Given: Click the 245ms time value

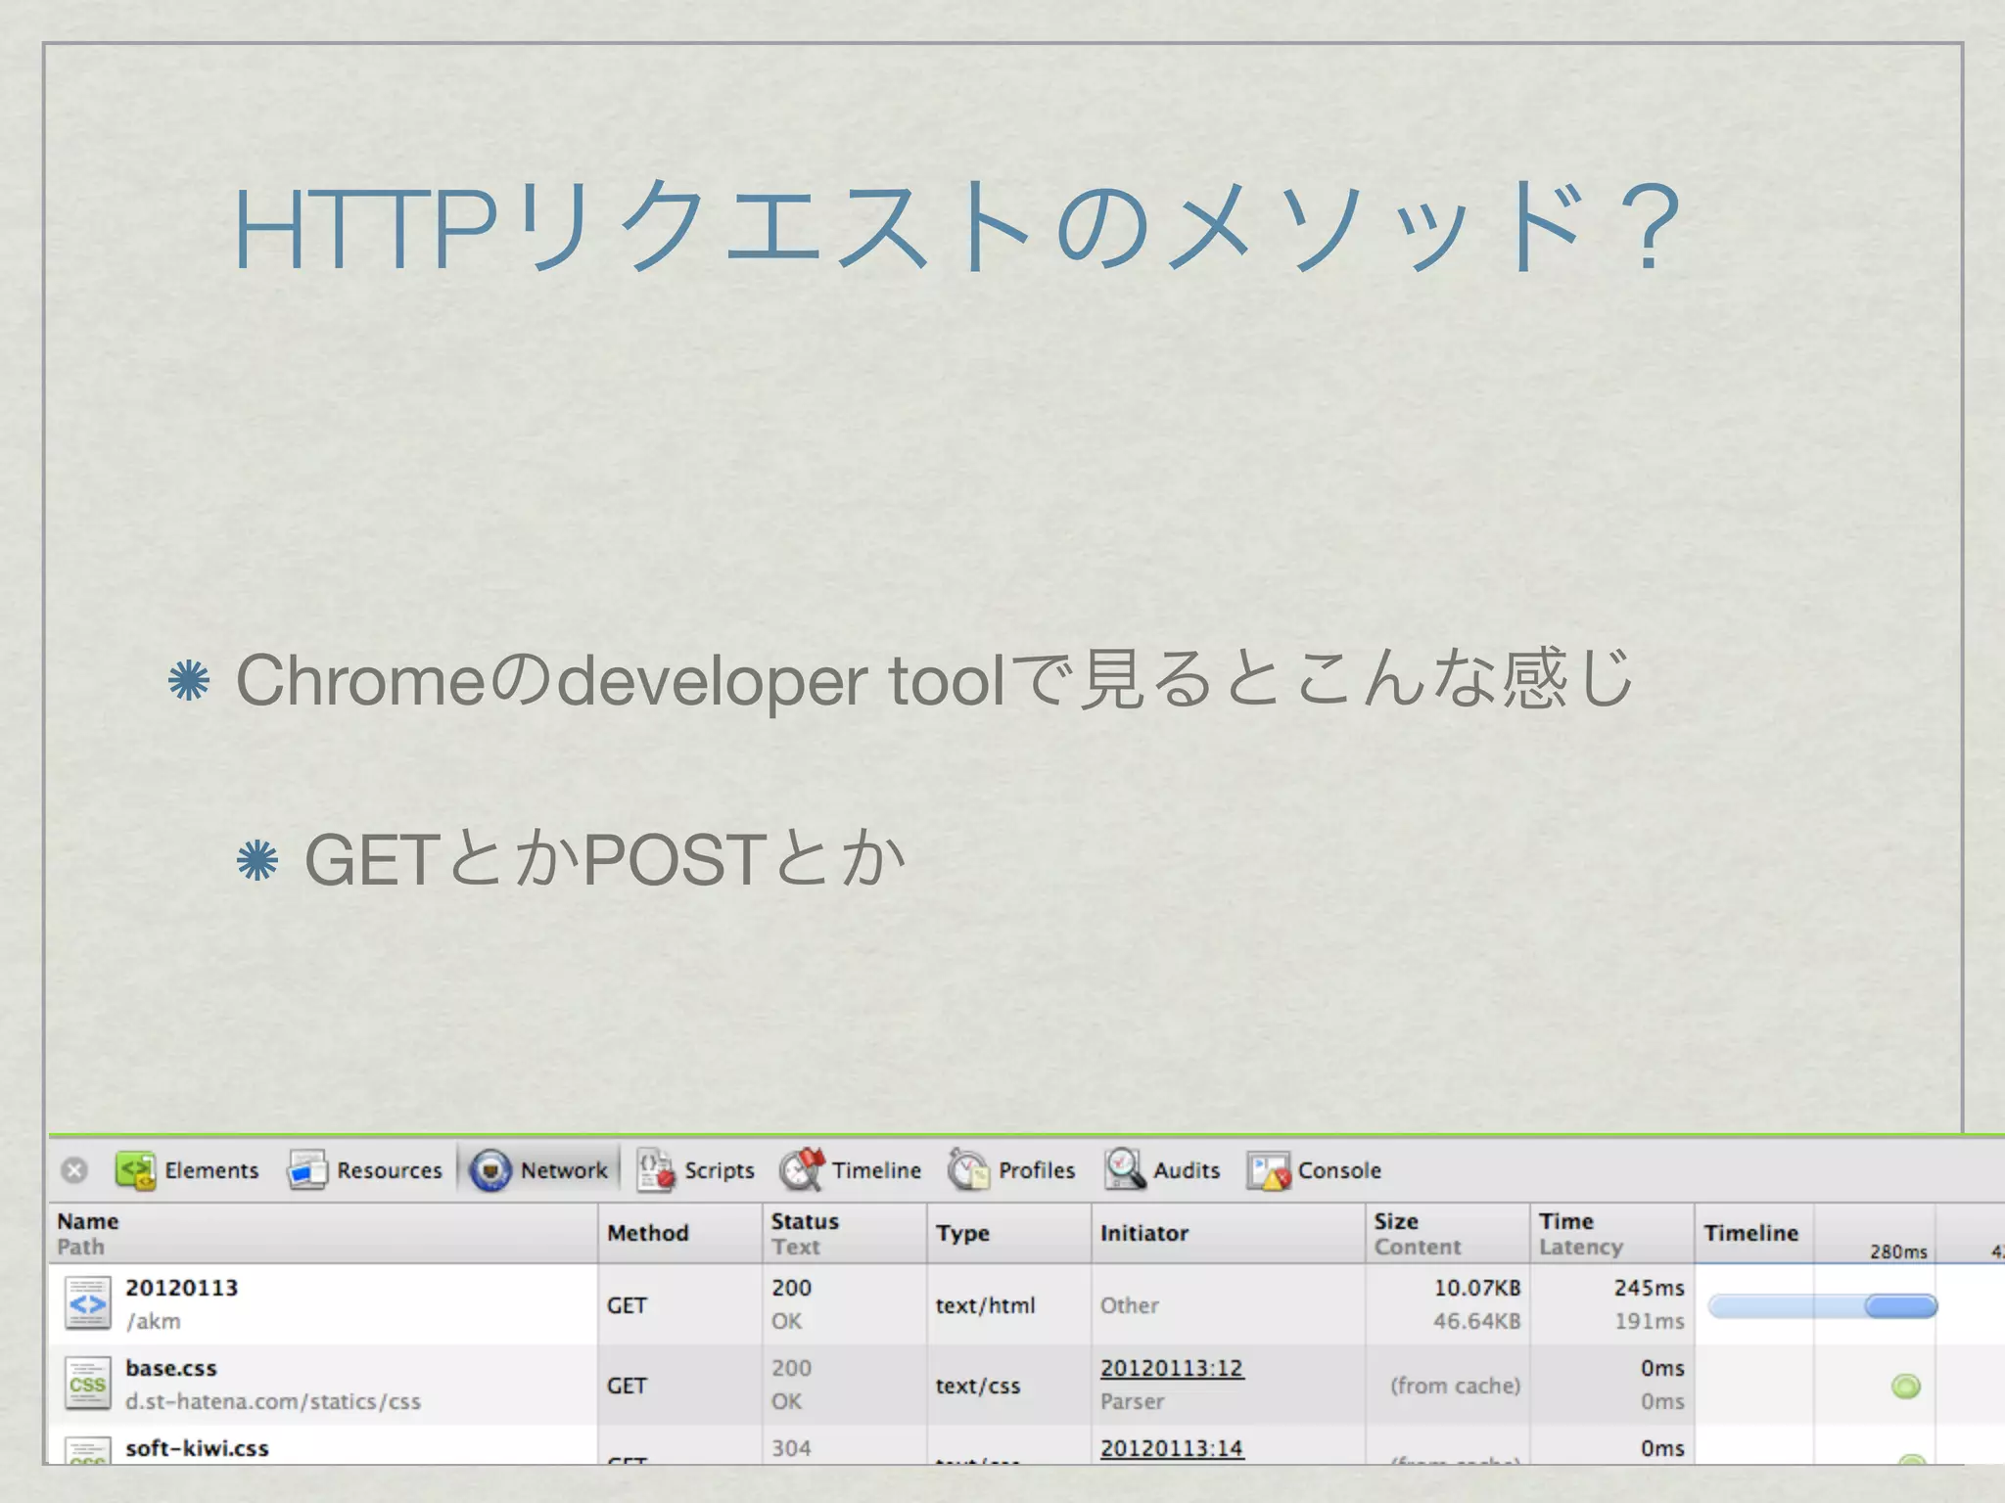Looking at the screenshot, I should (1650, 1288).
